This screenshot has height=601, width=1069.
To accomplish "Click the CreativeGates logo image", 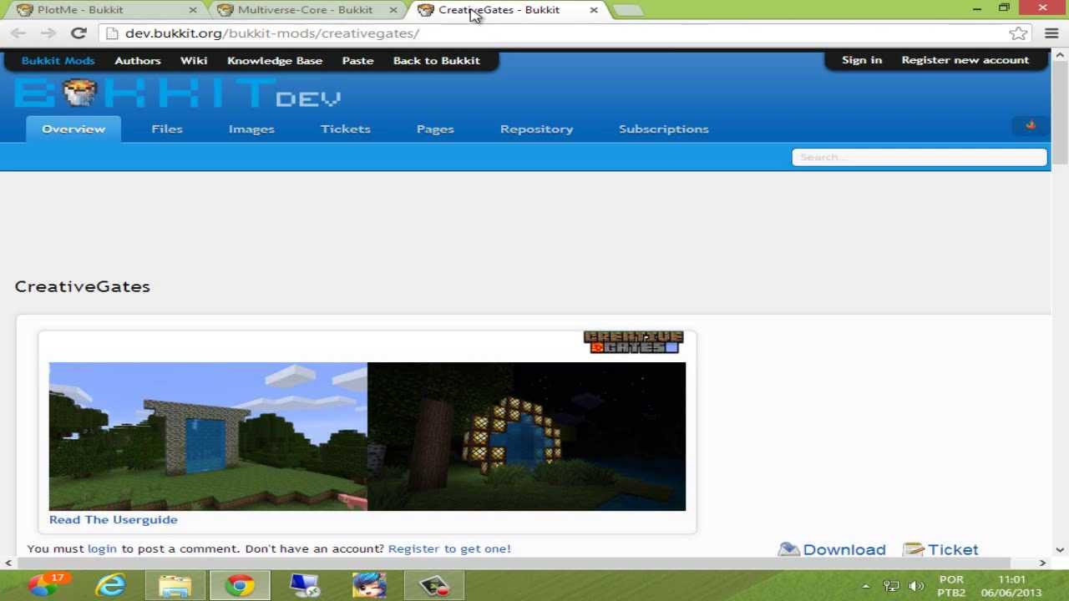I will pyautogui.click(x=633, y=342).
